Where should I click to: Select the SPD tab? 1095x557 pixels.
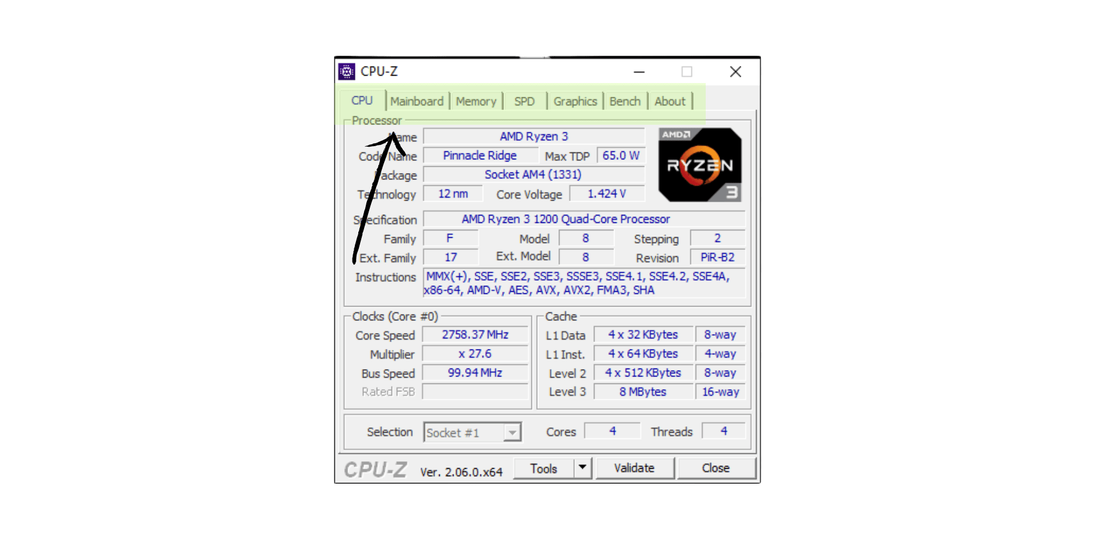click(x=524, y=101)
